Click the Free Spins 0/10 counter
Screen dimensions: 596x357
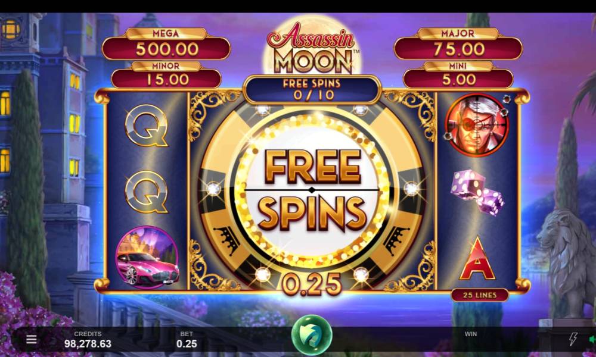coord(312,89)
